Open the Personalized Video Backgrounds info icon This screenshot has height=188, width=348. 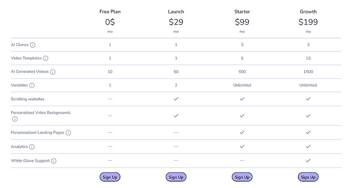click(15, 119)
